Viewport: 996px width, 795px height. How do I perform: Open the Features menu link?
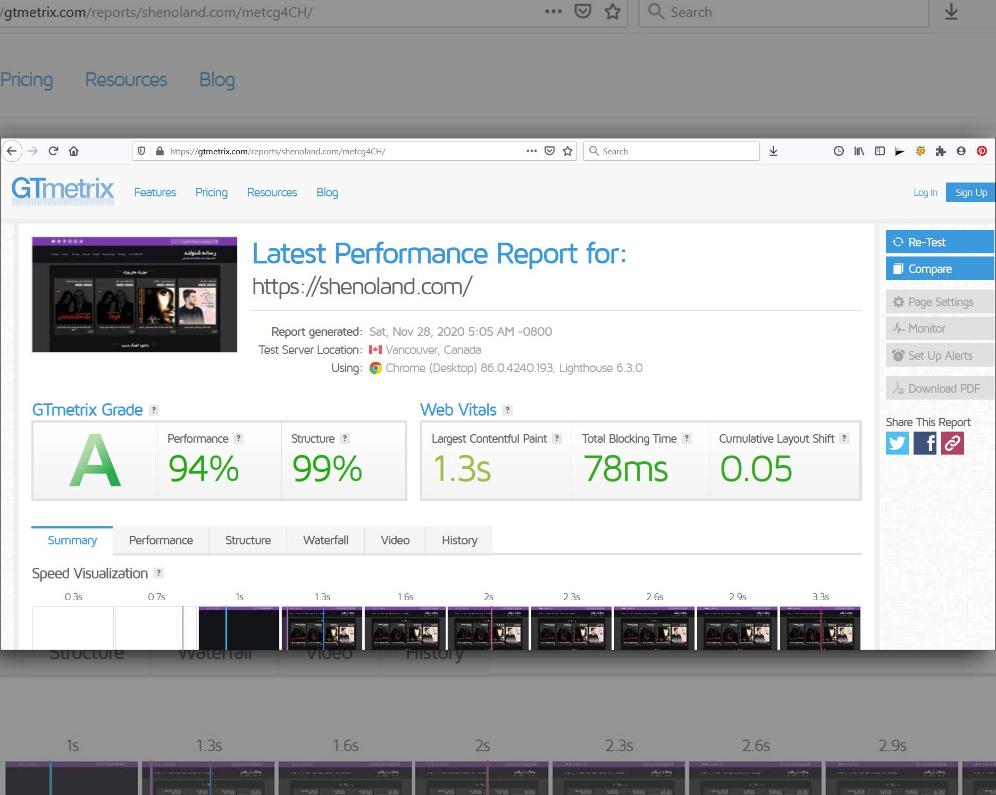tap(155, 192)
